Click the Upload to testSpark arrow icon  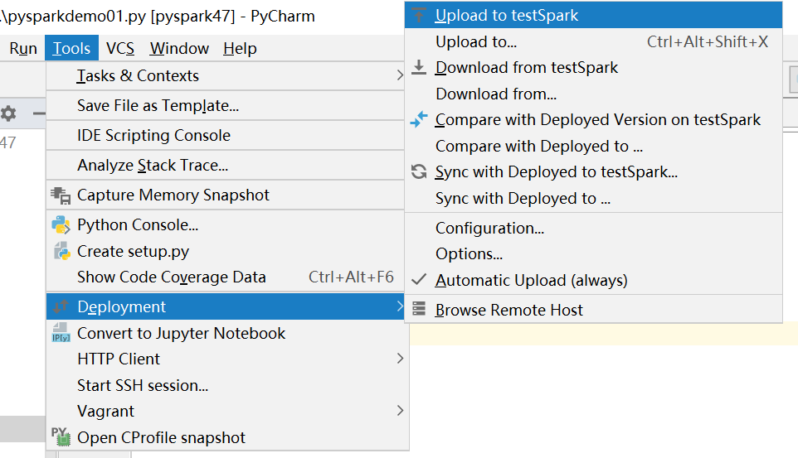pos(418,15)
